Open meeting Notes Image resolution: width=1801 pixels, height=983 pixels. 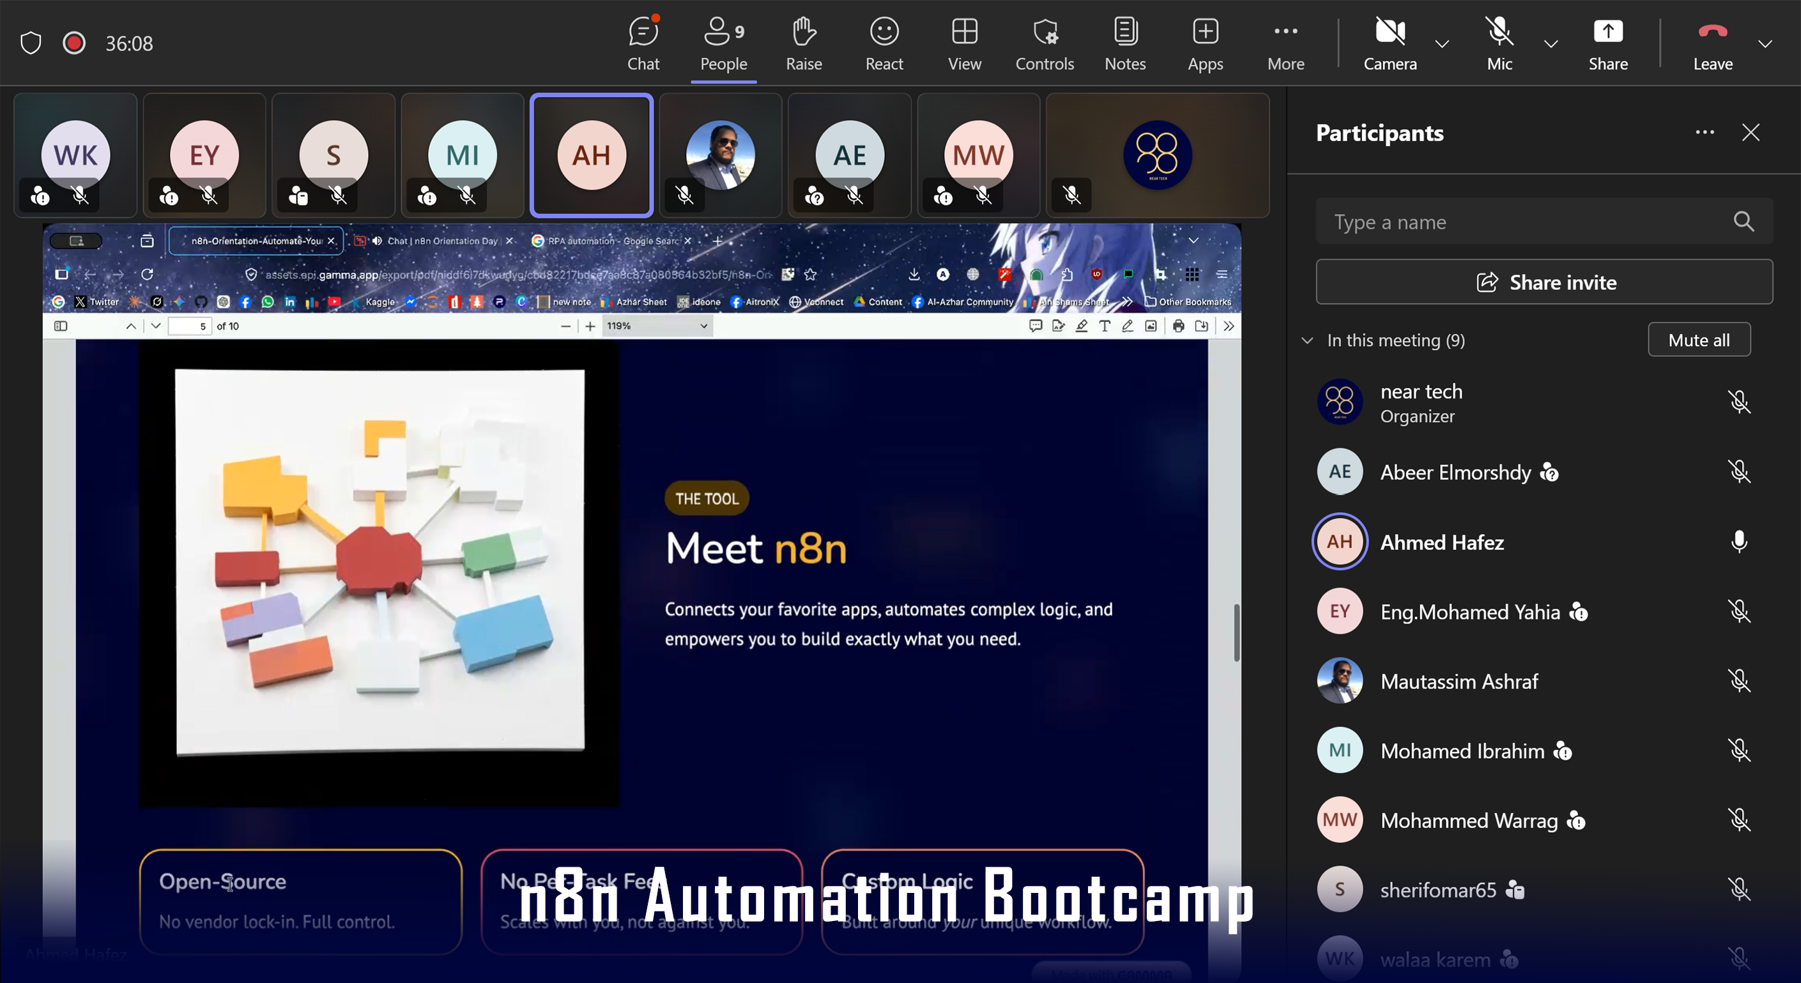coord(1125,43)
